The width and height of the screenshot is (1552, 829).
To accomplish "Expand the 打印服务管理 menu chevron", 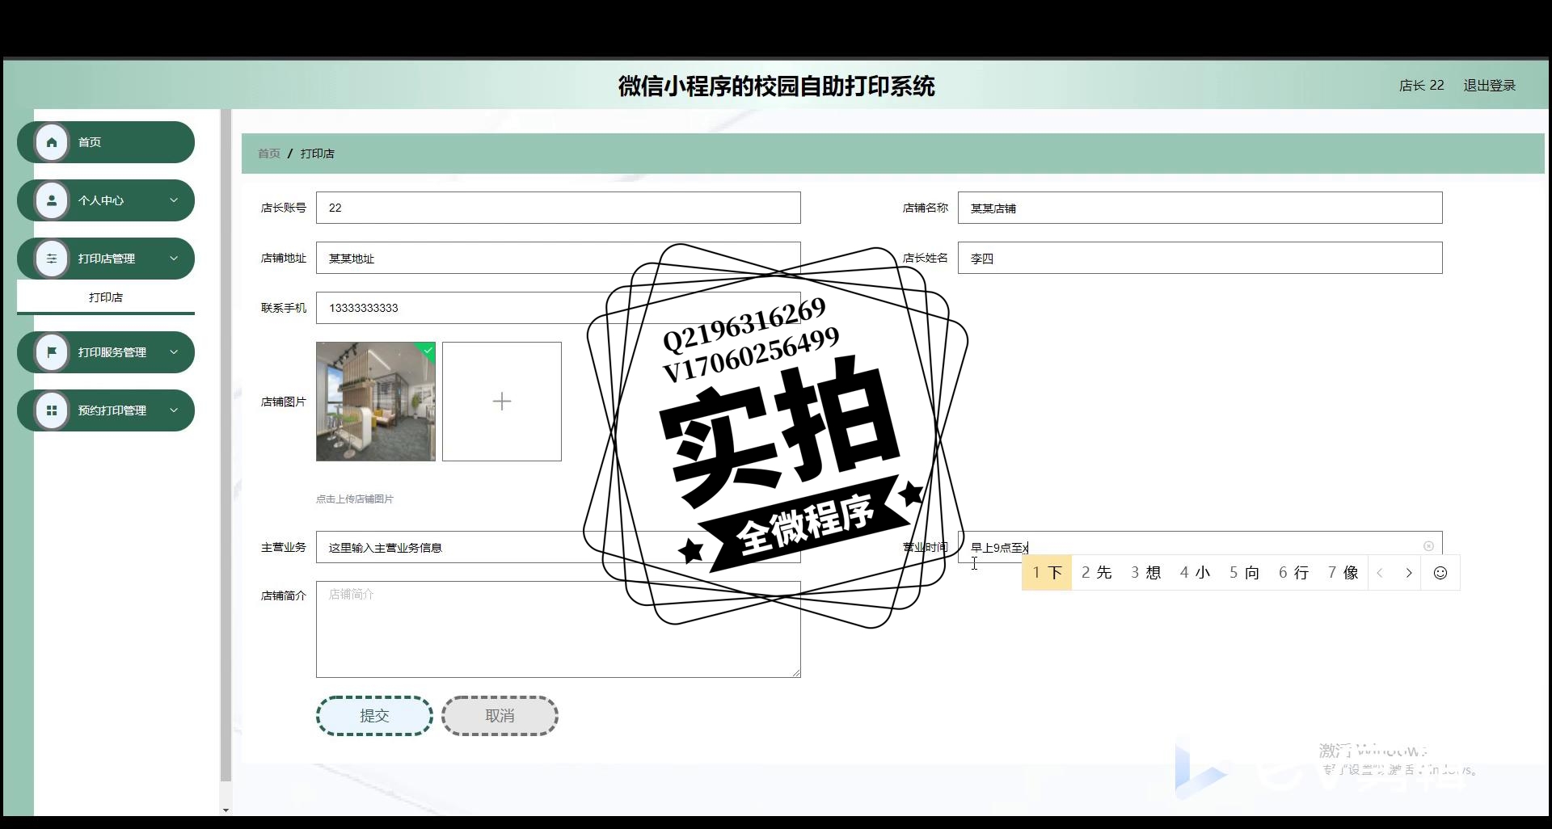I will 174,352.
